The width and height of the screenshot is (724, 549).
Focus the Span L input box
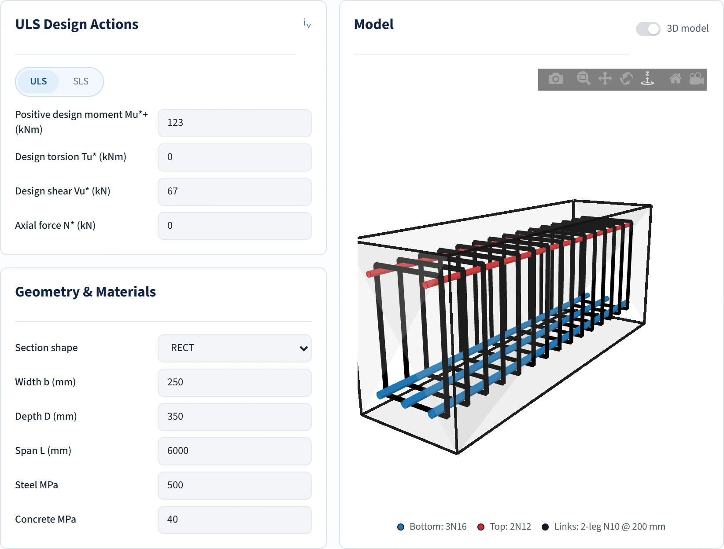click(235, 451)
